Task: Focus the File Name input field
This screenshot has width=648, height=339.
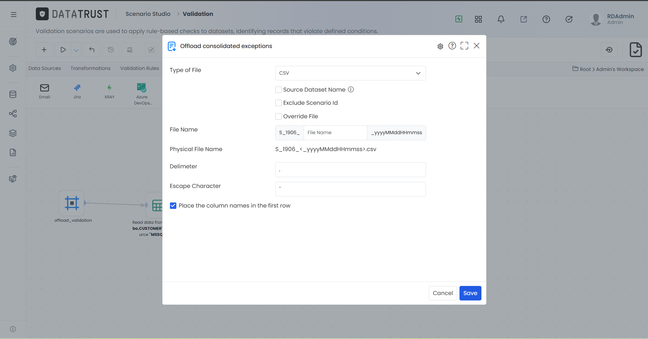Action: click(x=335, y=132)
